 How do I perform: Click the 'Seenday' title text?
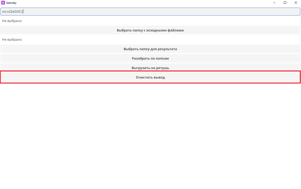pos(11,3)
